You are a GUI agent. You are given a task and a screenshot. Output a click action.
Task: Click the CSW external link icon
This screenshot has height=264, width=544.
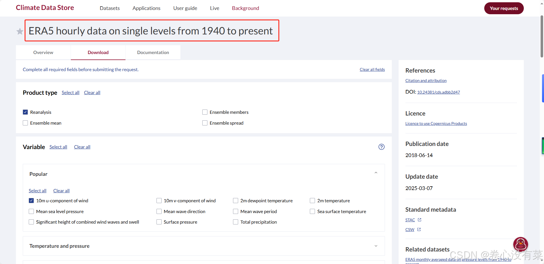[x=419, y=230]
